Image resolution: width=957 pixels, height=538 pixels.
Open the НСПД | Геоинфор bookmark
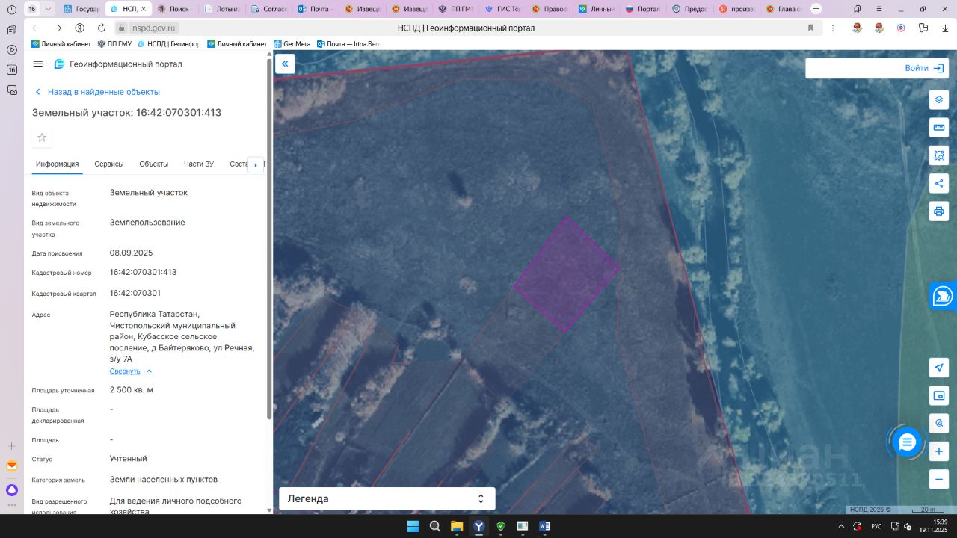coord(169,44)
